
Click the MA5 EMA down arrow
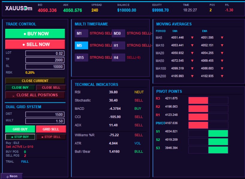[x=222, y=38]
